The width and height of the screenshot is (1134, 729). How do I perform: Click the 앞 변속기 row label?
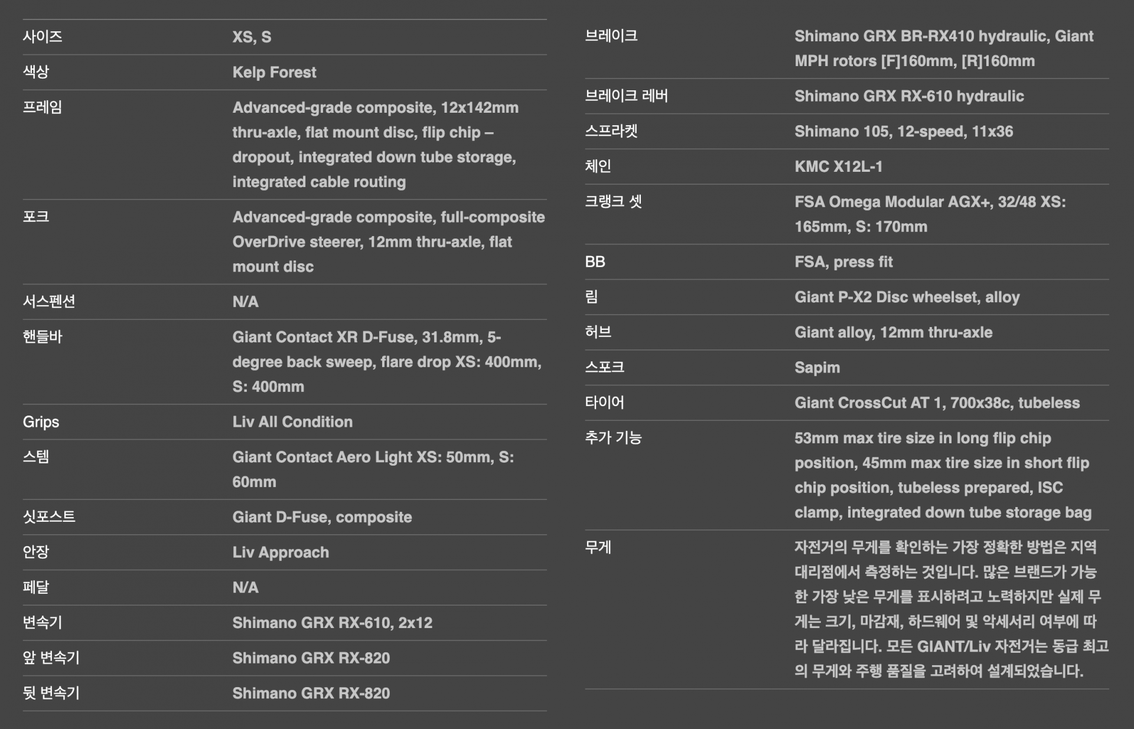pyautogui.click(x=51, y=658)
